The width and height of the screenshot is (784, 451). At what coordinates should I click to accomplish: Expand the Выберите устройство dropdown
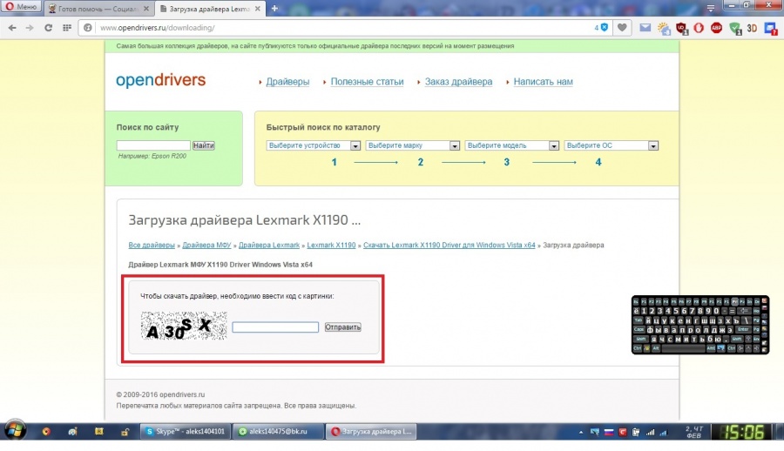(313, 145)
